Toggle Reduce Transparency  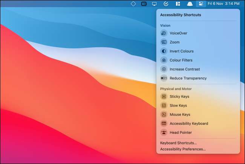[x=188, y=78]
